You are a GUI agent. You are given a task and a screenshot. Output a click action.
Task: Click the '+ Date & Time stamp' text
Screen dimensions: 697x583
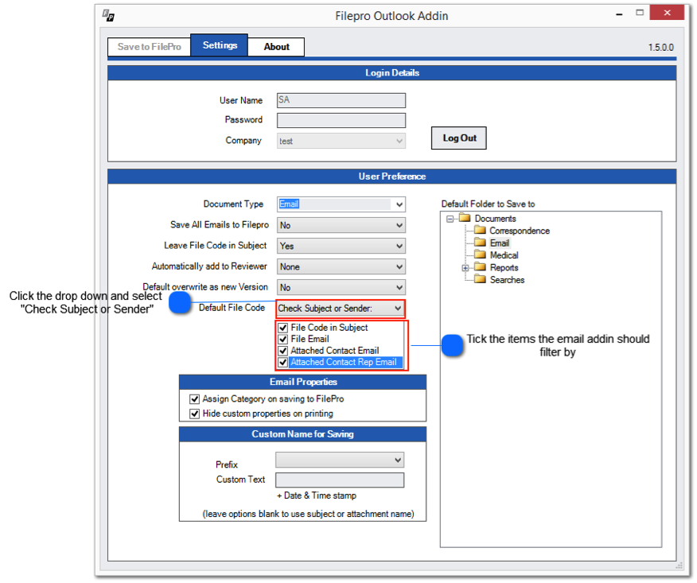317,496
